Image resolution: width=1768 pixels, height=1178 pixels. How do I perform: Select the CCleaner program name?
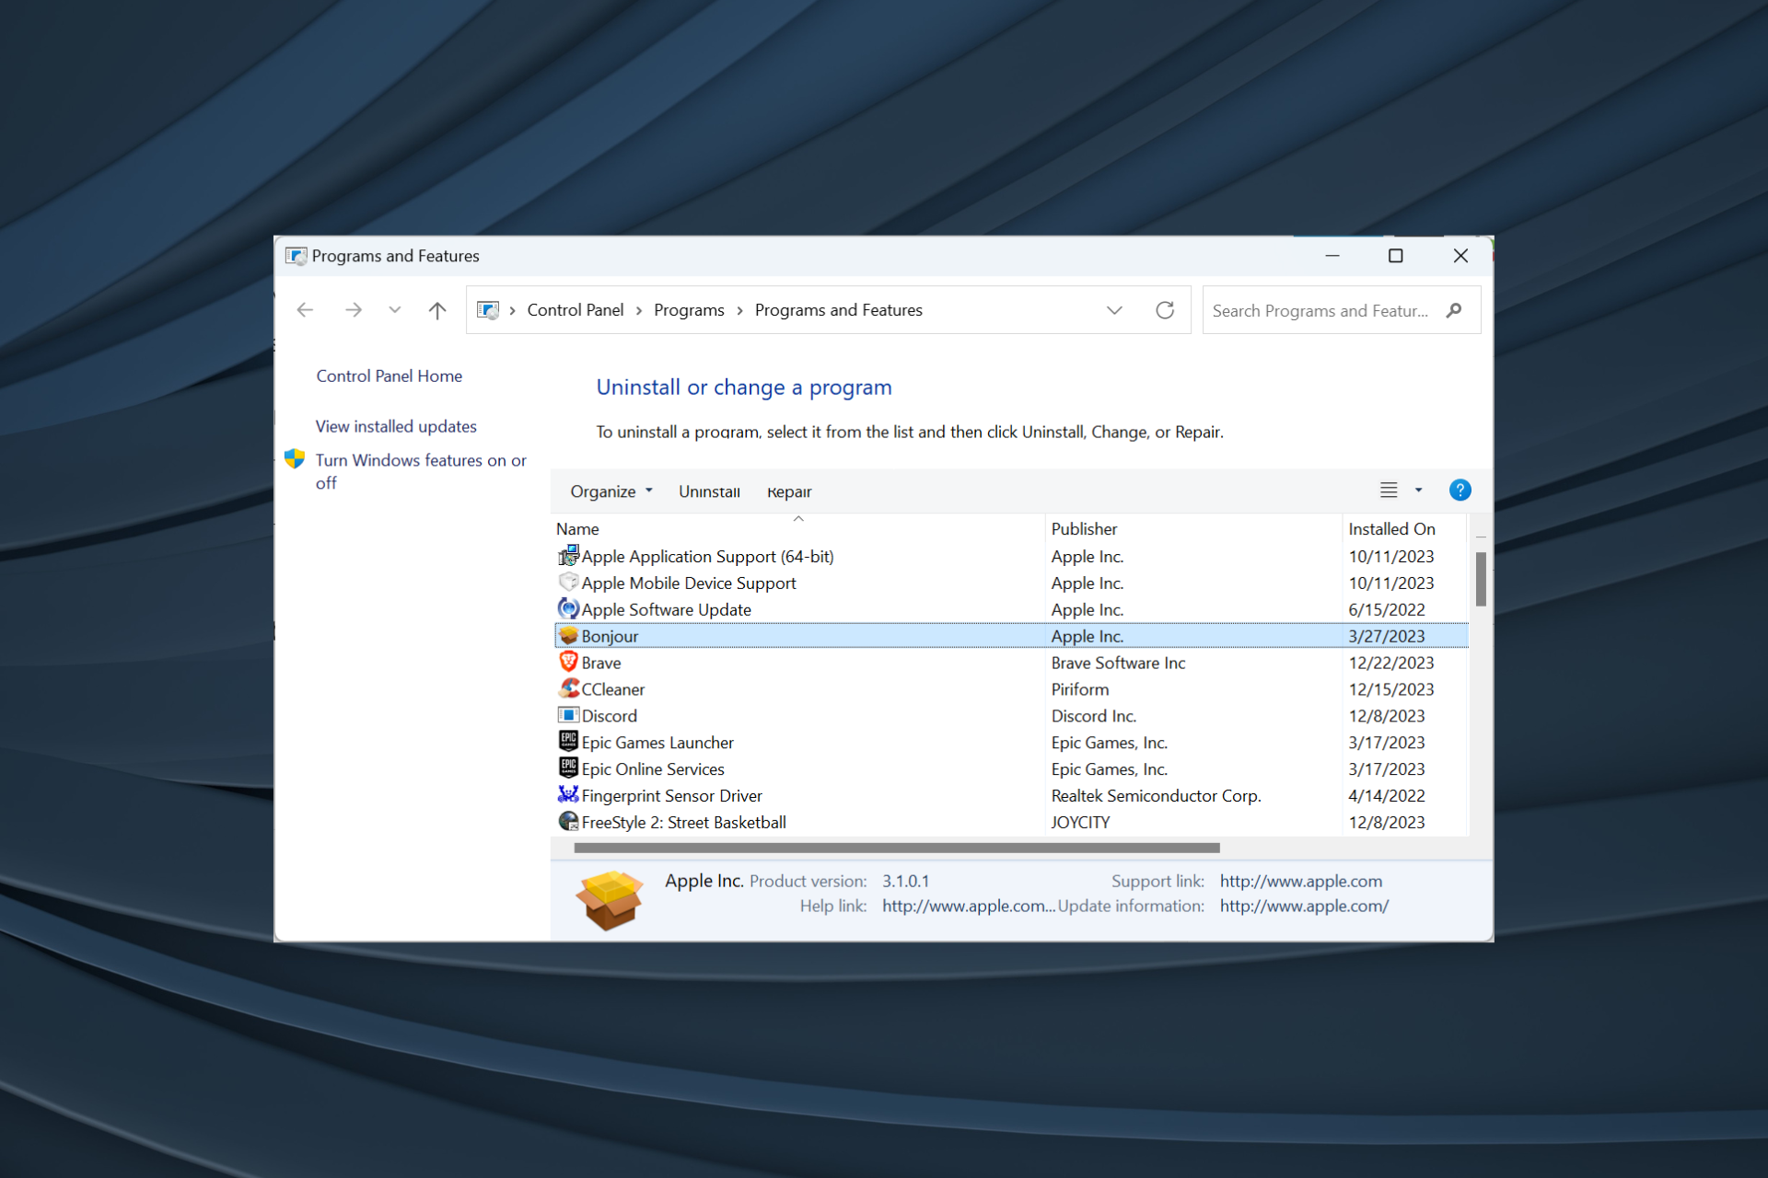[613, 689]
